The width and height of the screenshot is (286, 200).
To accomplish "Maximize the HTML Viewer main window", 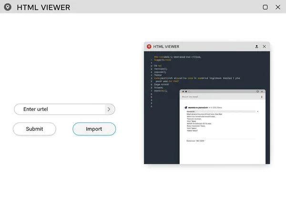I will [265, 7].
